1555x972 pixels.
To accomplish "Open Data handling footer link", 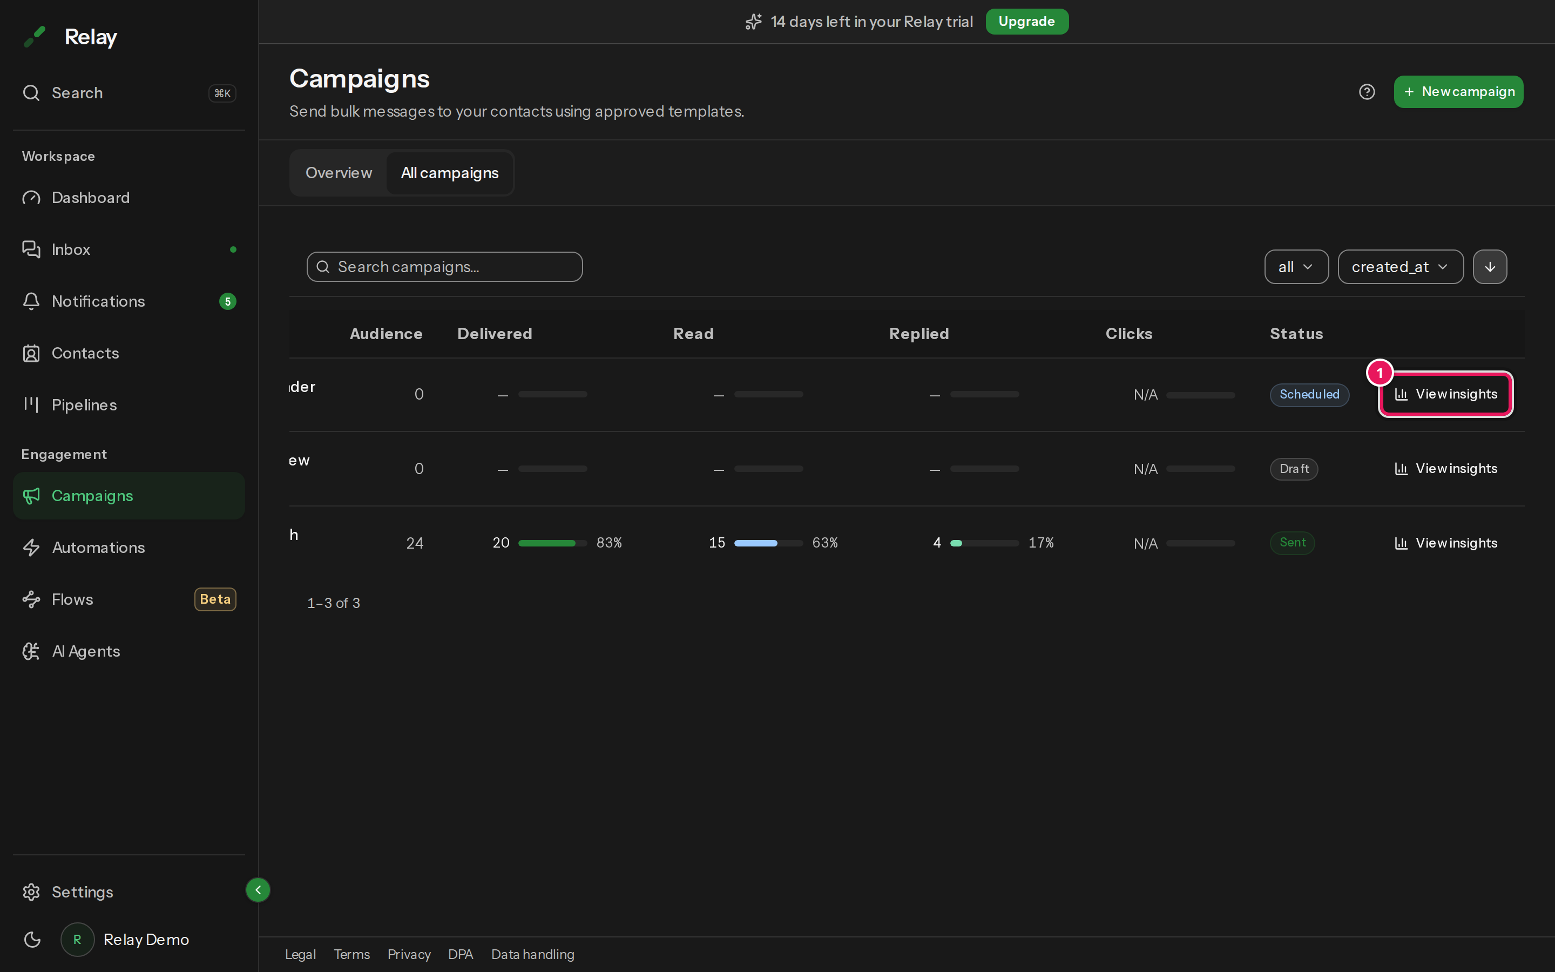I will [x=533, y=955].
